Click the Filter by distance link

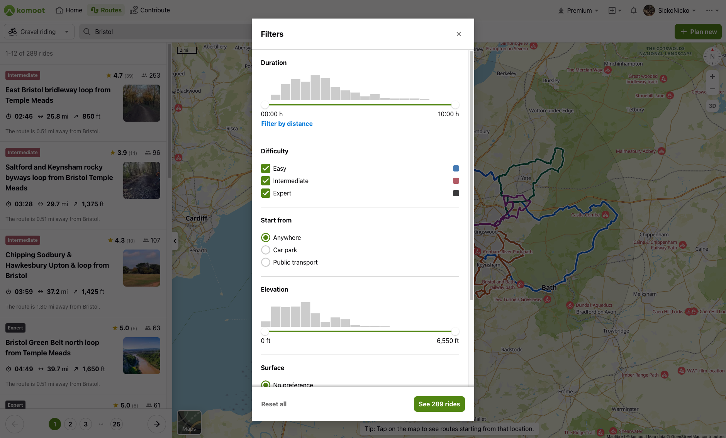(287, 124)
